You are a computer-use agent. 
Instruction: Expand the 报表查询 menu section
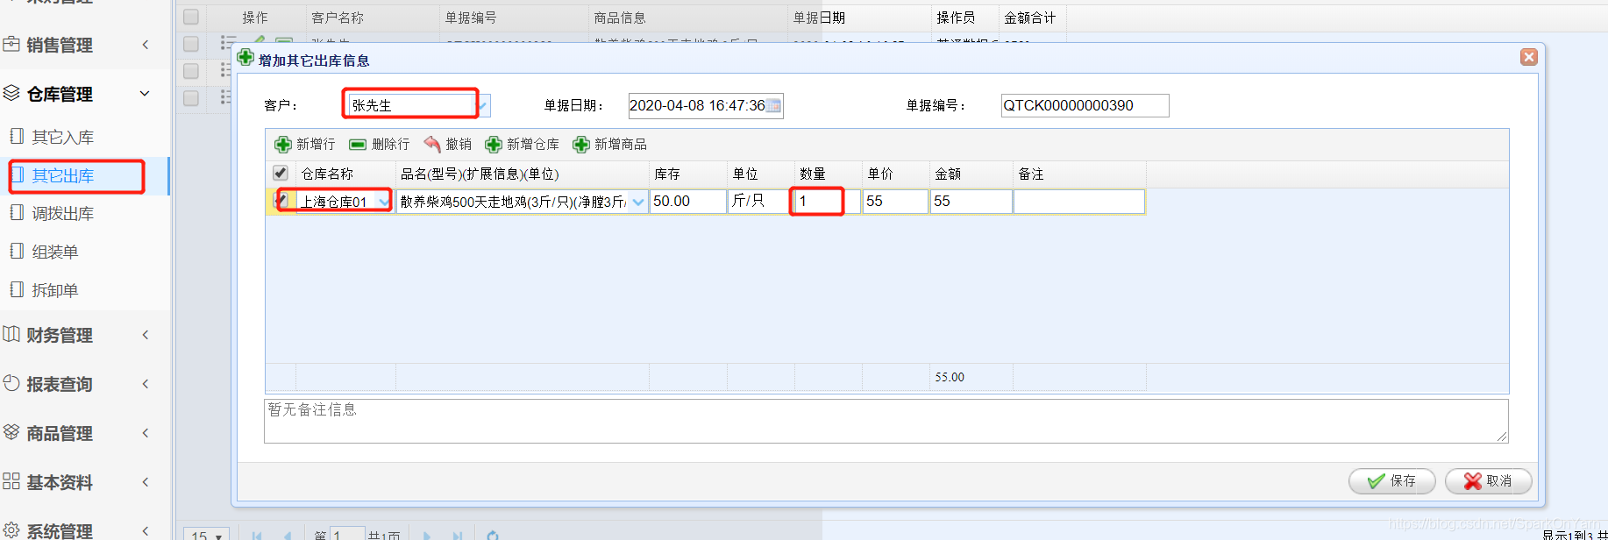[146, 384]
